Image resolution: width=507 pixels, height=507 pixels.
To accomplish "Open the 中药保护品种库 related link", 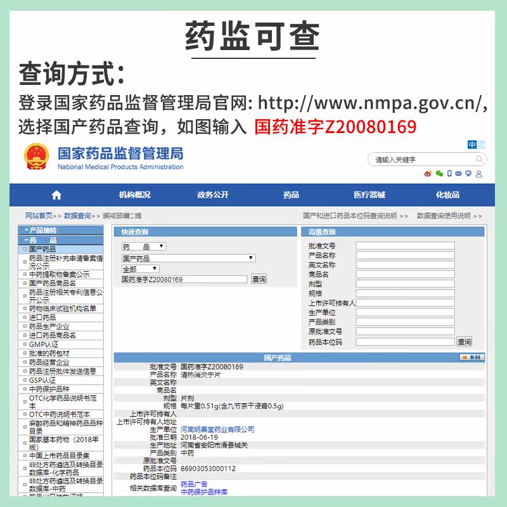I will (x=203, y=492).
